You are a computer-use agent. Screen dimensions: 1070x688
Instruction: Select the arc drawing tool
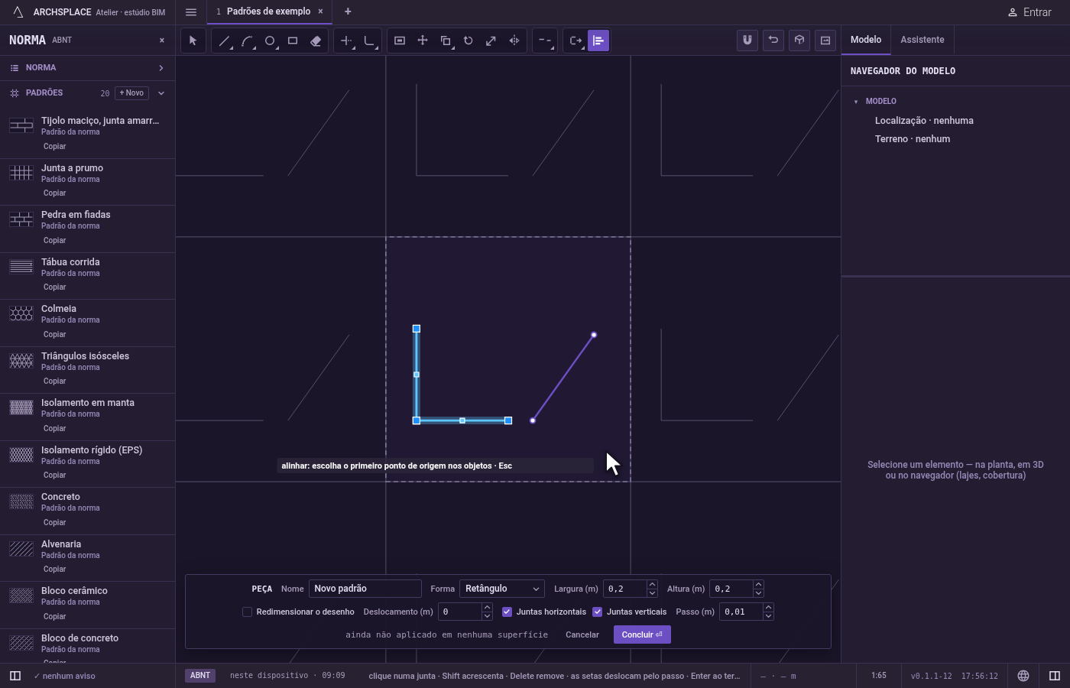247,41
